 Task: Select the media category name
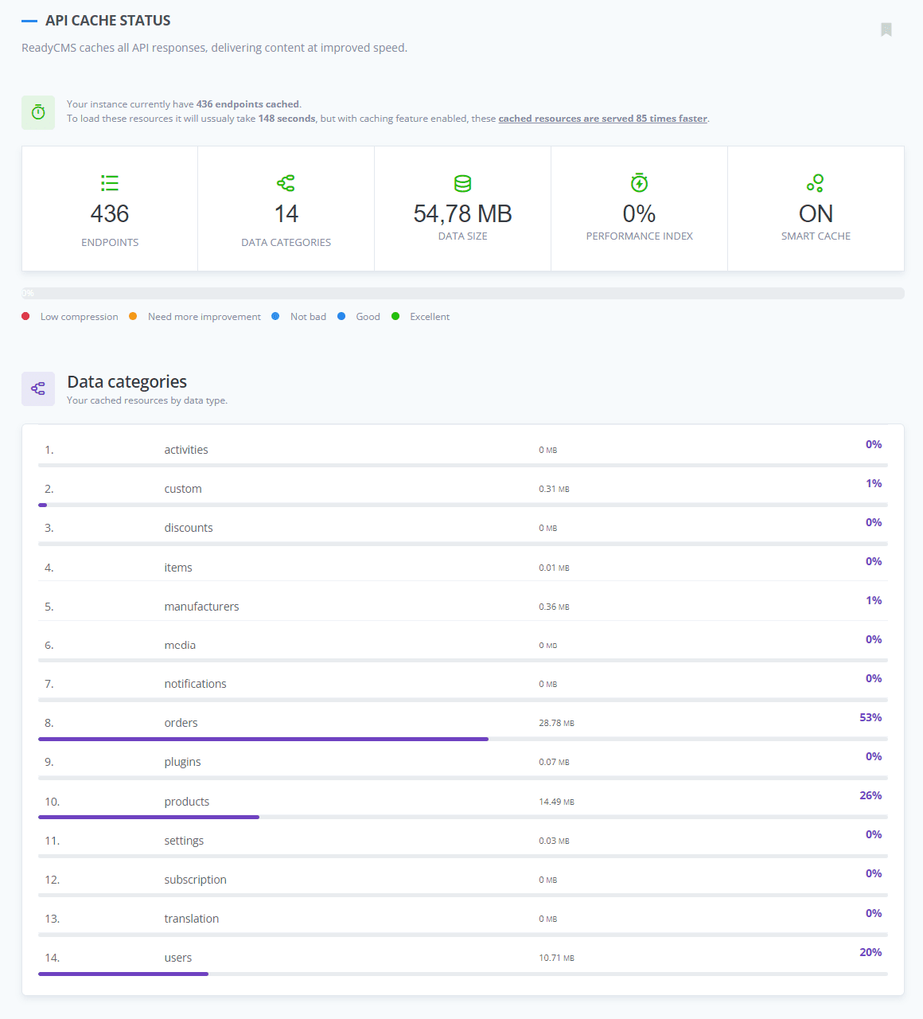click(x=180, y=645)
